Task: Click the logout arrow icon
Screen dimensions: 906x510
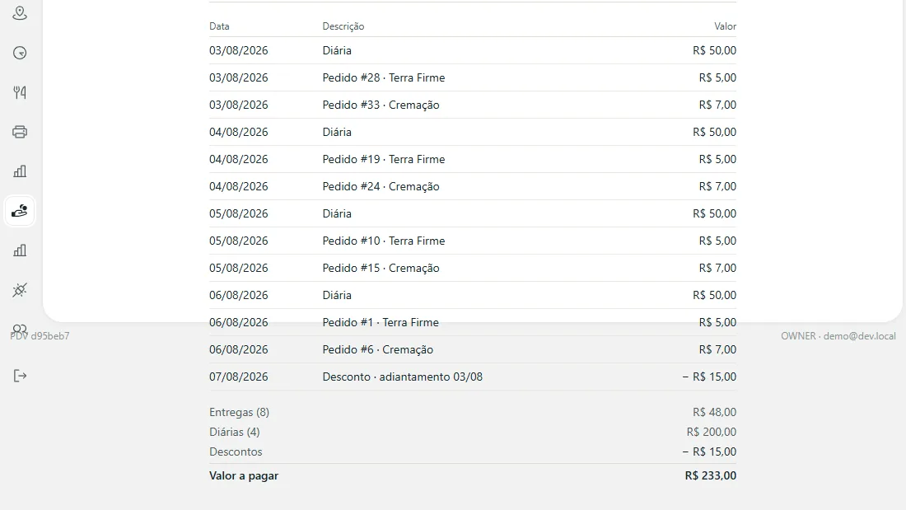Action: tap(20, 376)
